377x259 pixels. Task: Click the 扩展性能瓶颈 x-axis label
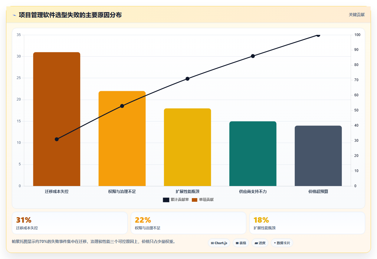(187, 191)
